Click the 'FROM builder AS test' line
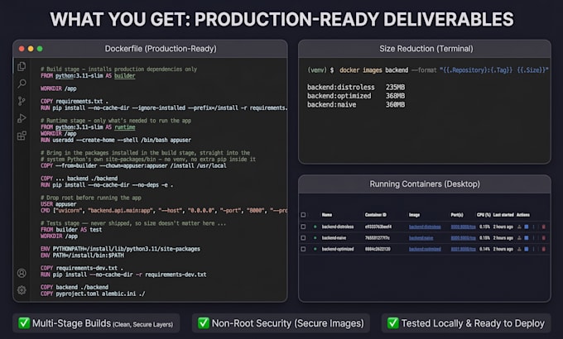The width and height of the screenshot is (563, 339). 70,230
